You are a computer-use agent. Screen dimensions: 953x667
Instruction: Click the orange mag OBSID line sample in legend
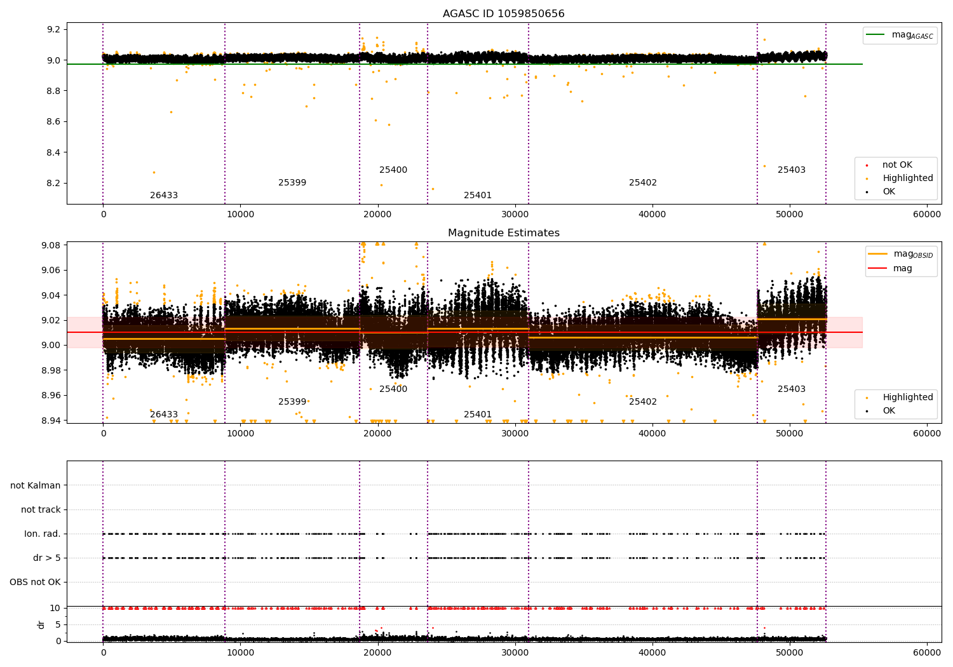[x=878, y=254]
